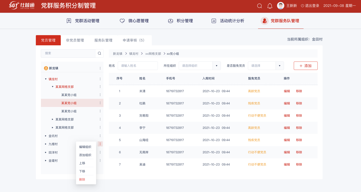
Task: Click 退出登录 logout link
Action: pyautogui.click(x=312, y=6)
